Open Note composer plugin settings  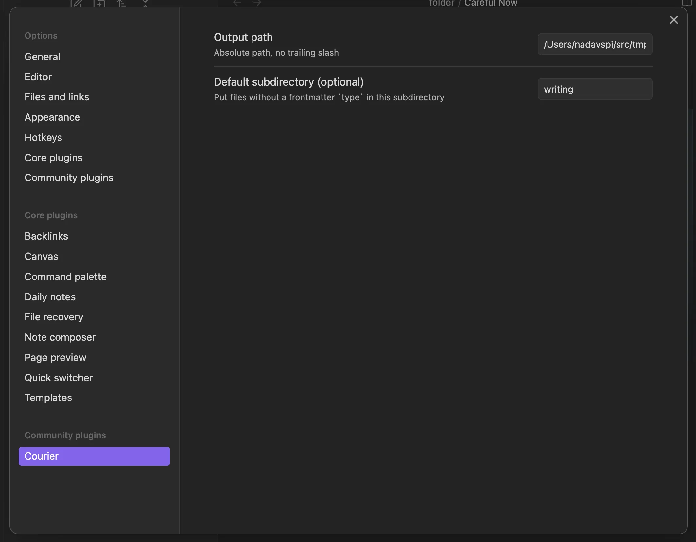pos(94,337)
